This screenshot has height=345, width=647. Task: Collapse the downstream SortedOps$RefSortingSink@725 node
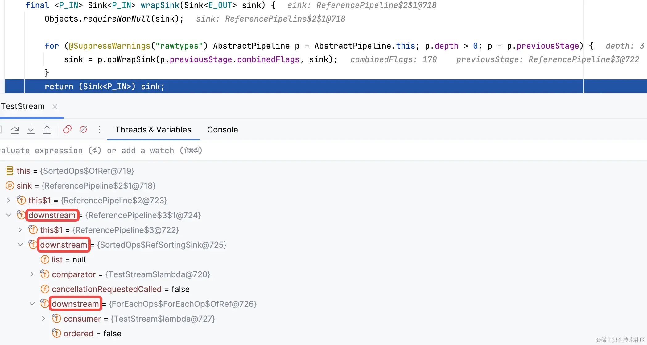pos(20,245)
